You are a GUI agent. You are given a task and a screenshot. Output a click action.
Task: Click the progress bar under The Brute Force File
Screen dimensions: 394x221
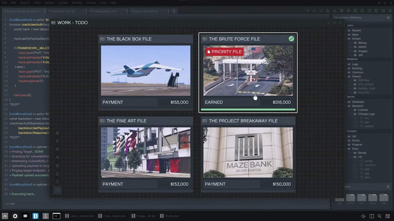pos(248,109)
